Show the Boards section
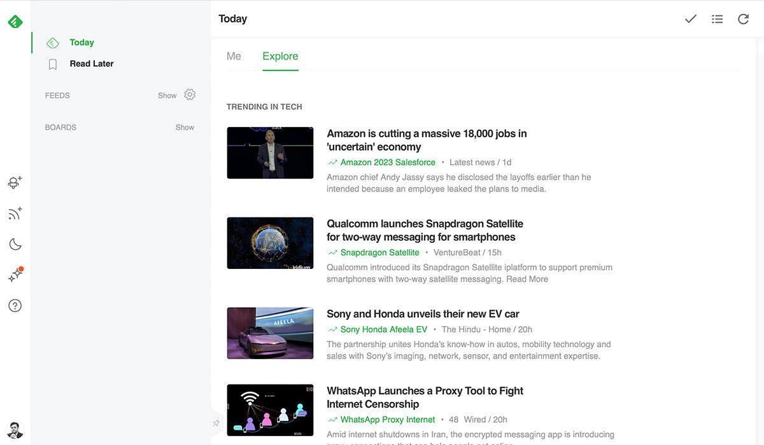 [x=185, y=127]
